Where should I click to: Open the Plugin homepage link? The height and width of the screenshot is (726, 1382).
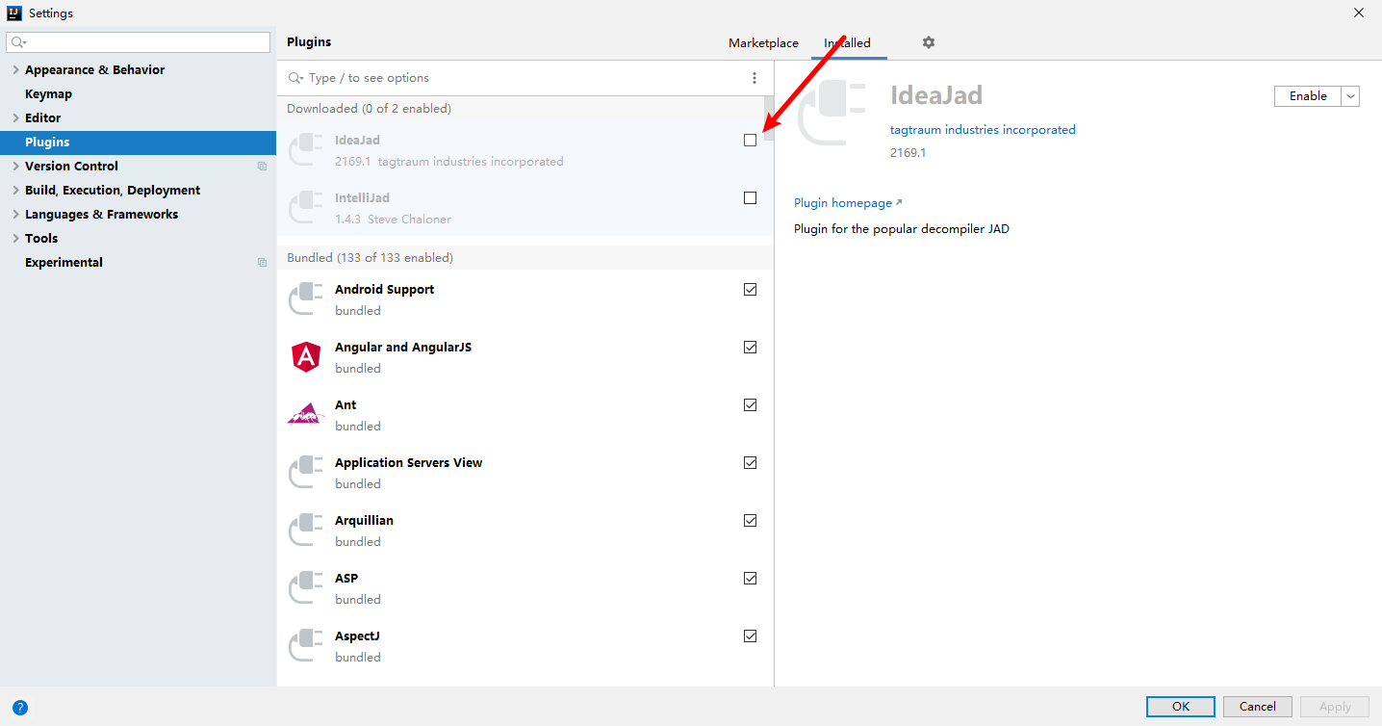tap(848, 203)
